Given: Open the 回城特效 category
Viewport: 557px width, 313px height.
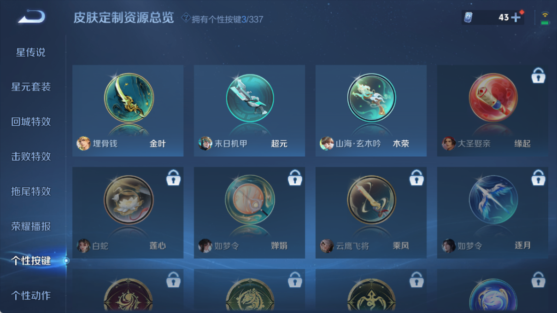Looking at the screenshot, I should (x=31, y=122).
